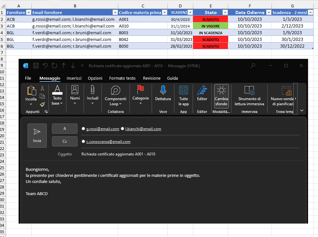Click l.bianchi@email.com recipient in To field
Screen dimensions: 318x237
(x=143, y=129)
